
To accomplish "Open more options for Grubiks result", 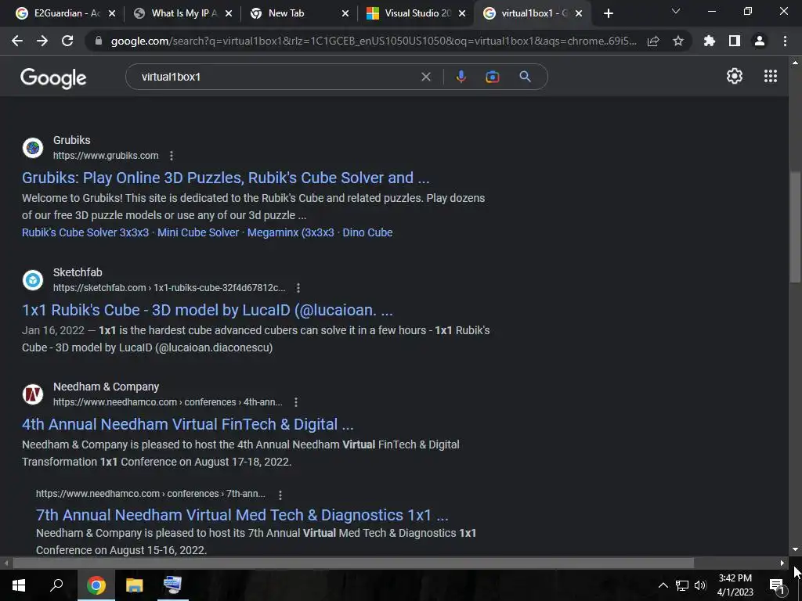I will [172, 156].
